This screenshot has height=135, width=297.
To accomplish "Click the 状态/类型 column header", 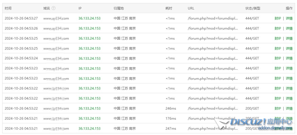I will 253,8.
